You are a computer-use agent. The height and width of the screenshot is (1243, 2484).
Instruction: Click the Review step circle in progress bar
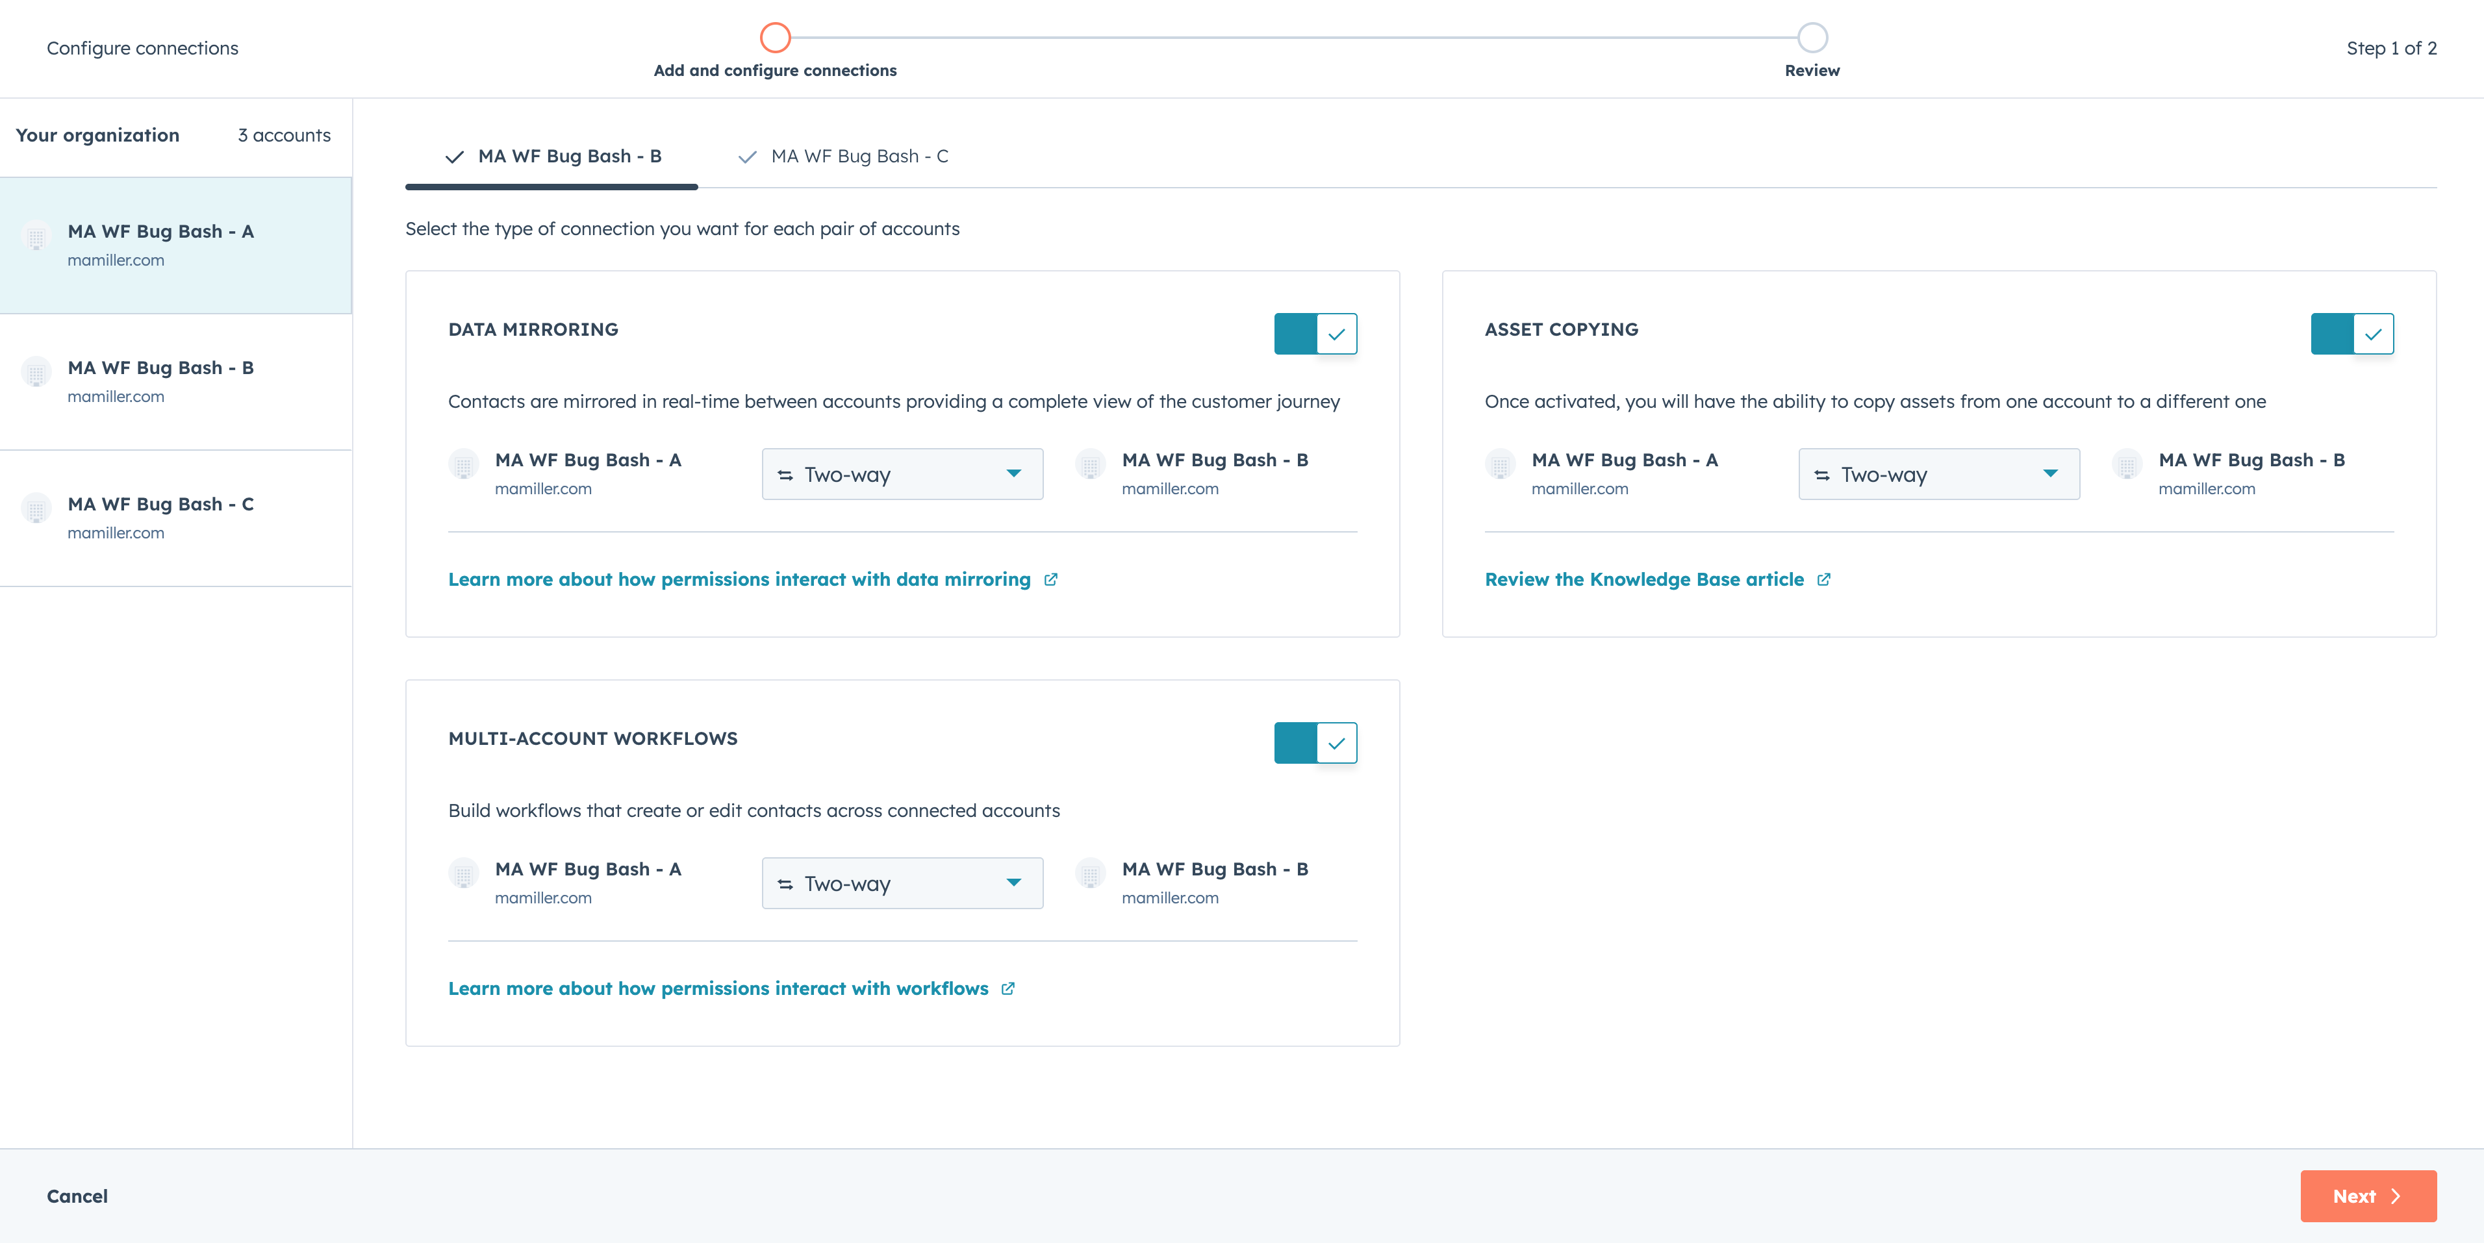(1812, 38)
